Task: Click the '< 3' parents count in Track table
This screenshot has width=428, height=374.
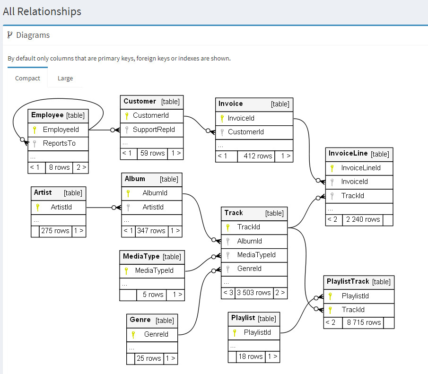Action: tap(228, 293)
